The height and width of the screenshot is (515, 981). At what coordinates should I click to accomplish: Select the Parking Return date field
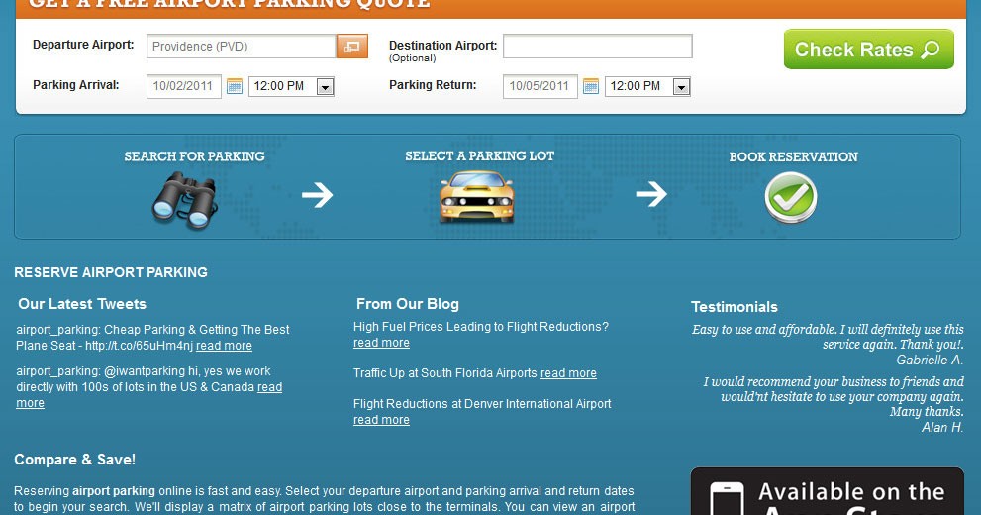540,86
